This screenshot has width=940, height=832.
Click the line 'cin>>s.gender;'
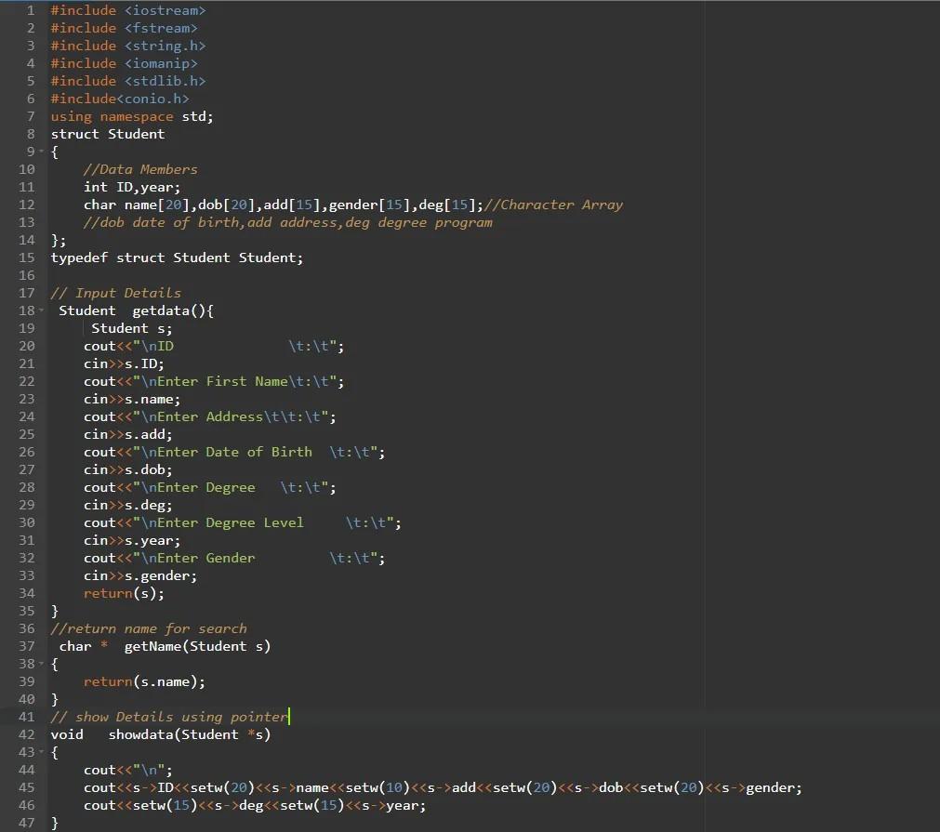click(140, 576)
